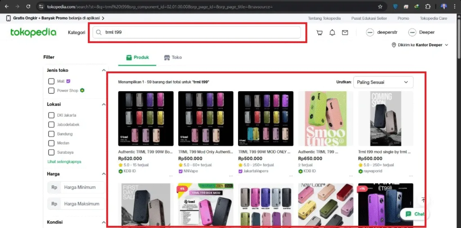The height and width of the screenshot is (228, 461).
Task: Click the search magnifier icon
Action: [99, 32]
